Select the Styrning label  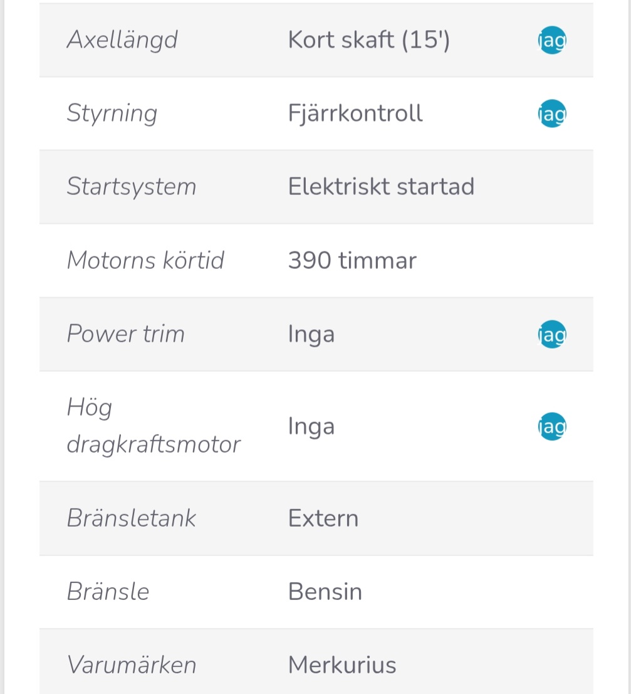point(112,113)
